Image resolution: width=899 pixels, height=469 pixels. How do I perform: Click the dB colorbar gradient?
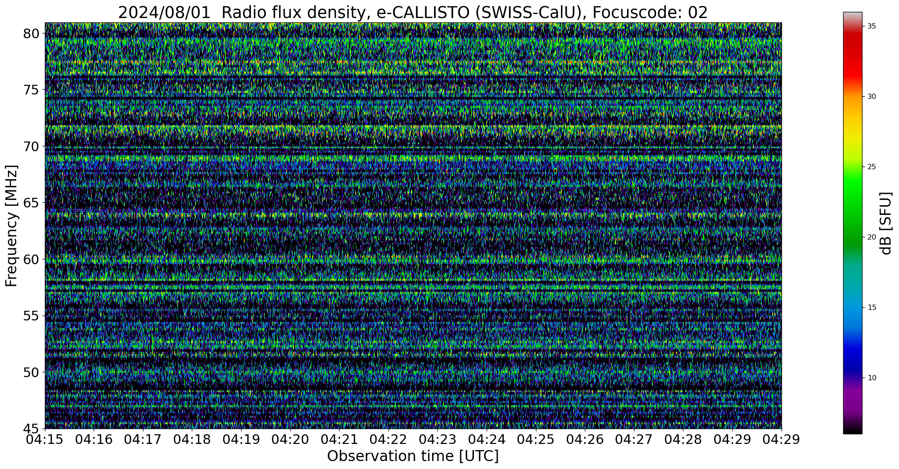pyautogui.click(x=852, y=223)
